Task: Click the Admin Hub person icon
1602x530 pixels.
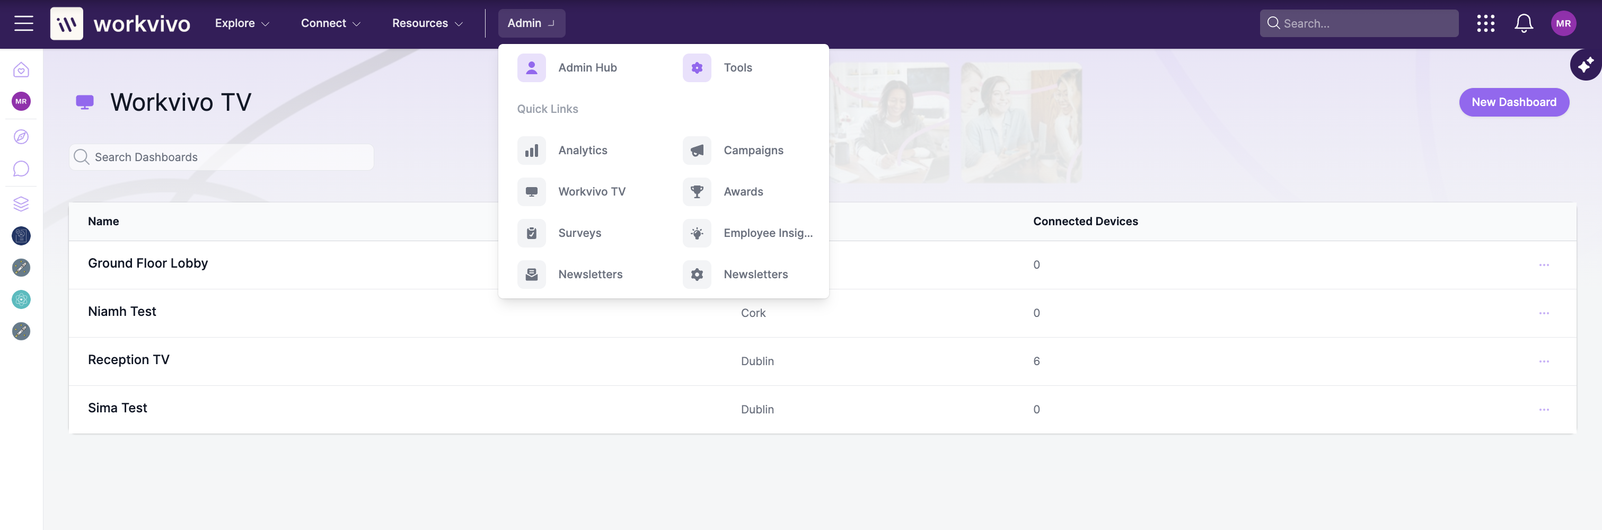Action: click(532, 68)
